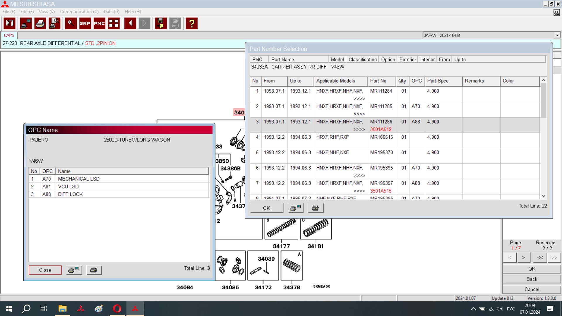Click the print preview toolbar icon
This screenshot has height=316, width=562.
[54, 23]
